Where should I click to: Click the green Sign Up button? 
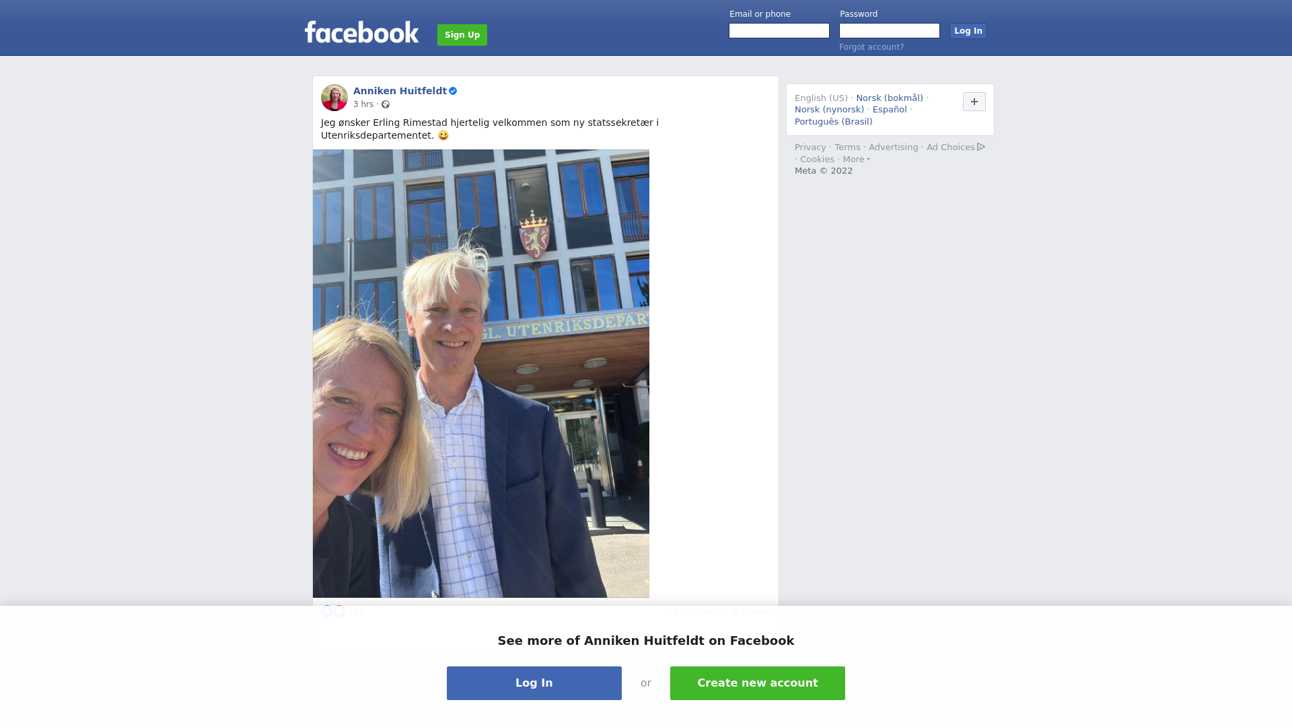tap(462, 35)
